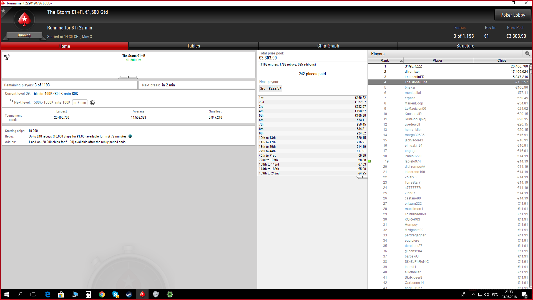
Task: Open the Chip Graph tab
Action: click(328, 46)
